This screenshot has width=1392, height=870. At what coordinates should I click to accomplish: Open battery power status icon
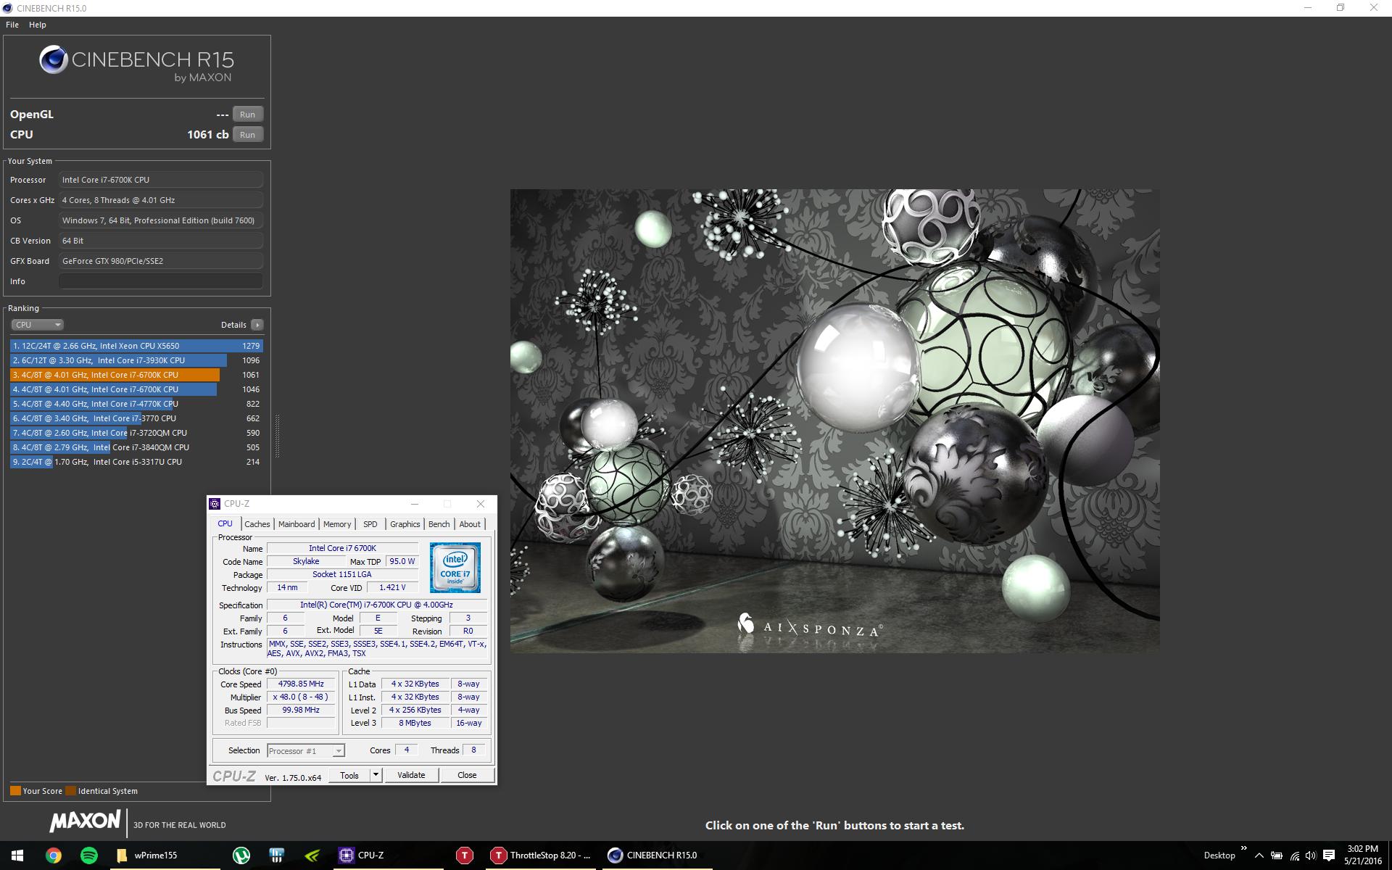click(x=1277, y=855)
